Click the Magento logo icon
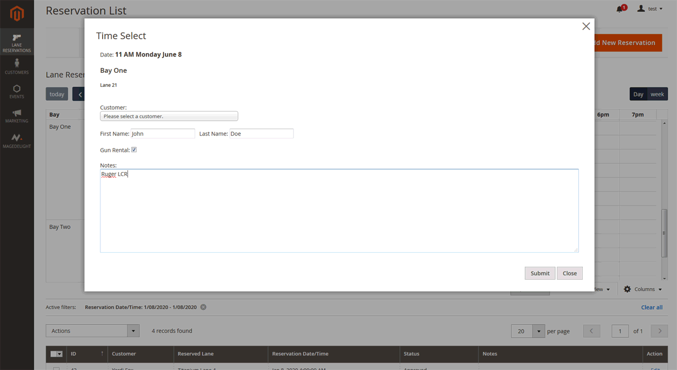This screenshot has width=677, height=370. pyautogui.click(x=16, y=14)
